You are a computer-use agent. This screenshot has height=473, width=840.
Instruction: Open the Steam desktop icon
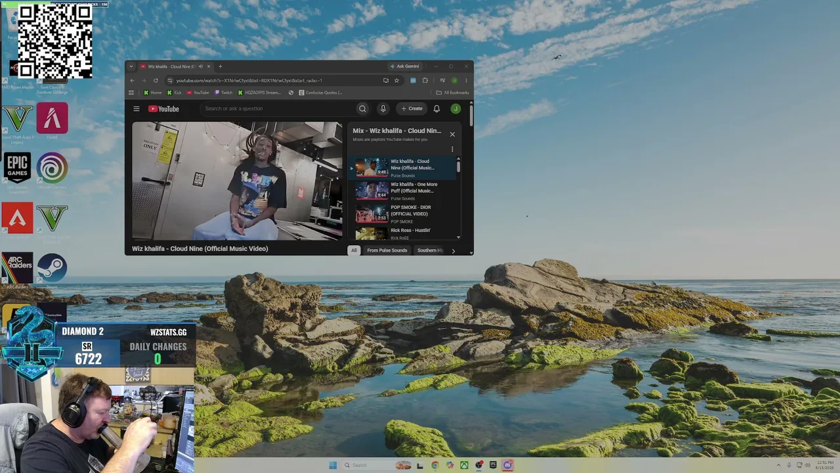point(52,271)
